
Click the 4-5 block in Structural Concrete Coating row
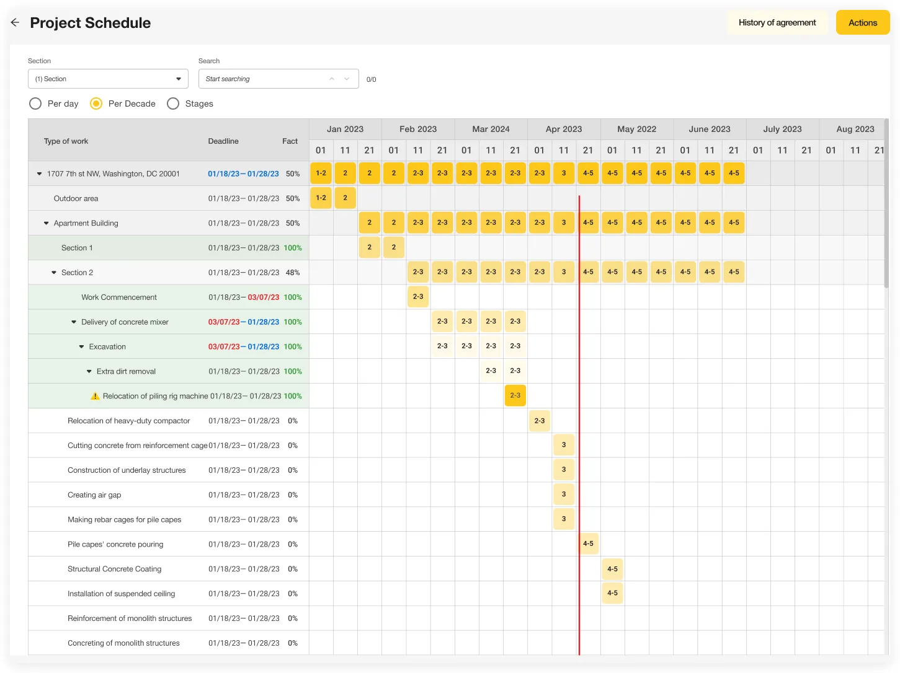612,569
